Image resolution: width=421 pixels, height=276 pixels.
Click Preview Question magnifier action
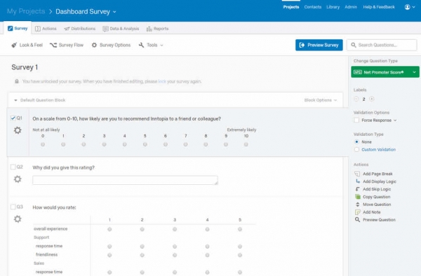(x=375, y=220)
